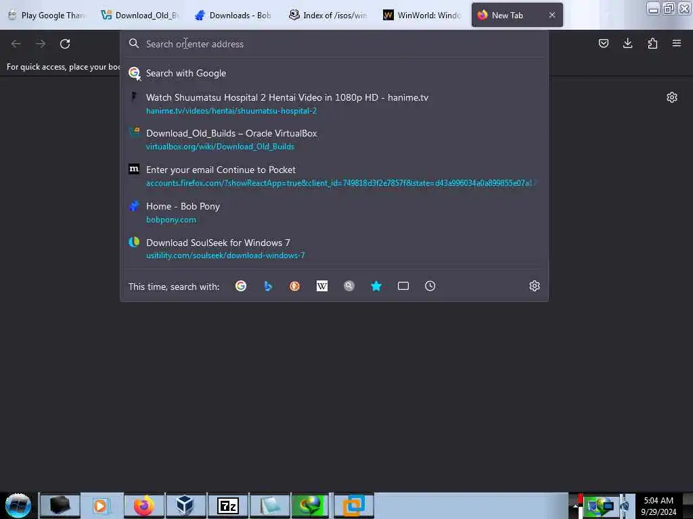The width and height of the screenshot is (693, 519).
Task: Open New Tab page personalize gear
Action: (x=672, y=97)
